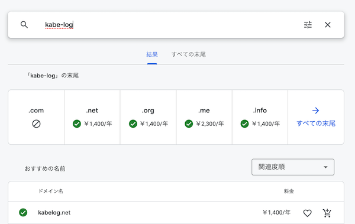Click the ￥1,400/年 price in kabelog.net row
The height and width of the screenshot is (224, 355).
276,212
